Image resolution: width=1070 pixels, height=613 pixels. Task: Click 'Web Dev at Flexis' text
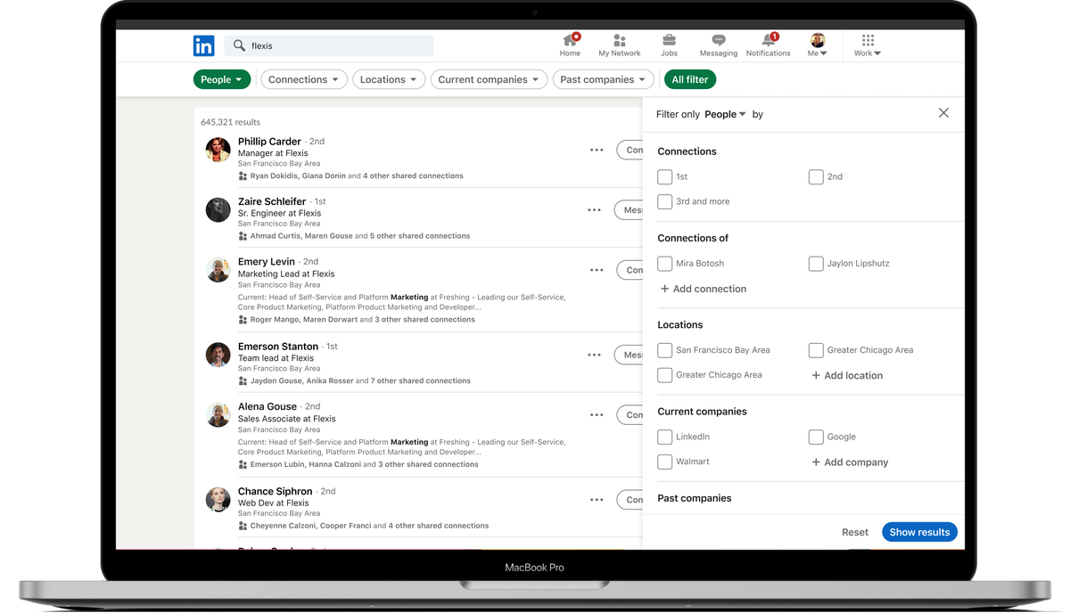tap(274, 503)
